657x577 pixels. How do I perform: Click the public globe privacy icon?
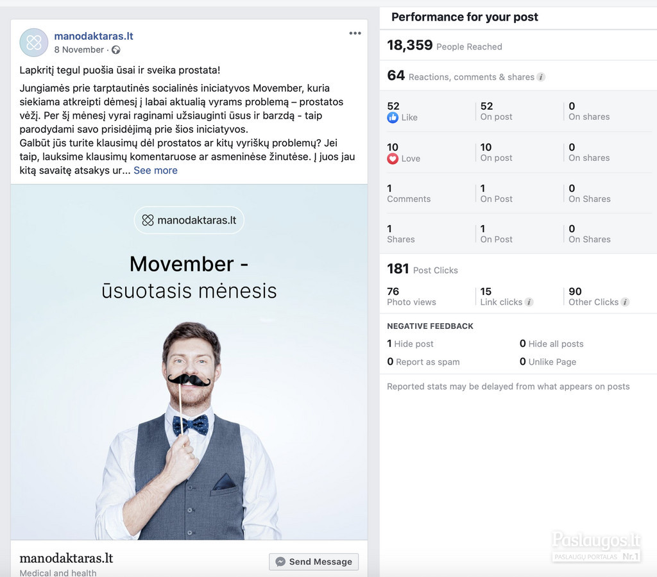click(x=116, y=50)
